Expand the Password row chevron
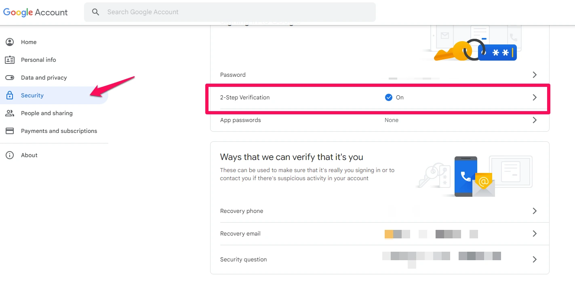The width and height of the screenshot is (575, 282). click(x=535, y=75)
